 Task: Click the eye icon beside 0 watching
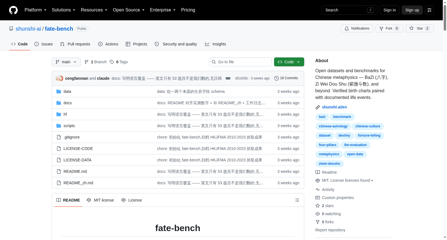pyautogui.click(x=318, y=214)
